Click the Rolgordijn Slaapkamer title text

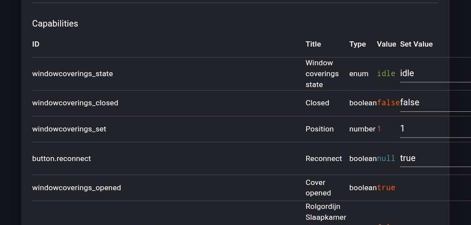click(x=326, y=212)
